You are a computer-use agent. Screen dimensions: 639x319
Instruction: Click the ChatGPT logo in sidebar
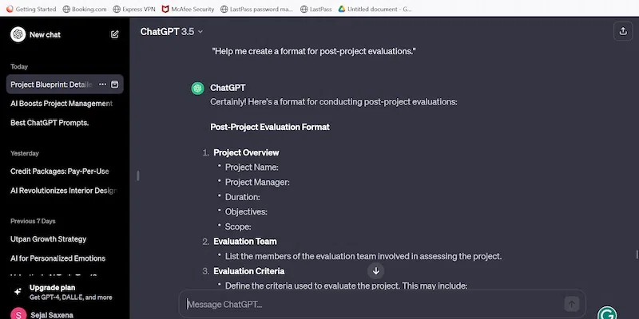(x=18, y=34)
